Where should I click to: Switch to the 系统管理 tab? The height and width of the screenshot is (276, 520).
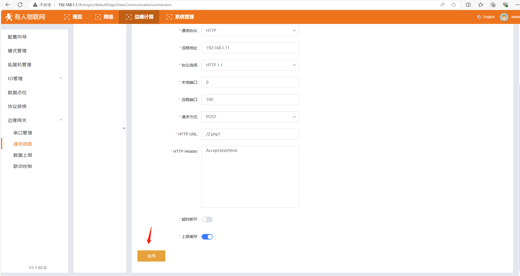point(180,17)
